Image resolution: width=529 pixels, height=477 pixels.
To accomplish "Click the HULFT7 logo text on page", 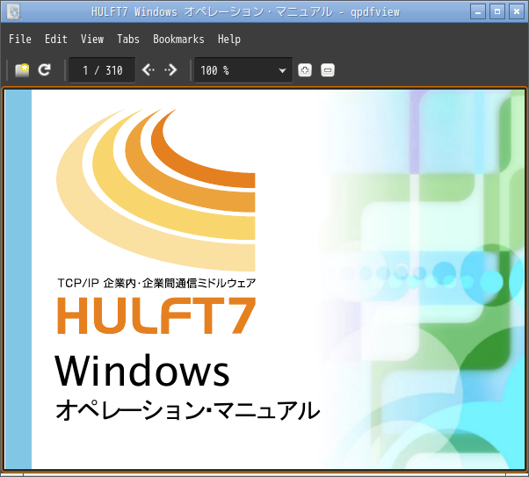I will click(x=156, y=315).
